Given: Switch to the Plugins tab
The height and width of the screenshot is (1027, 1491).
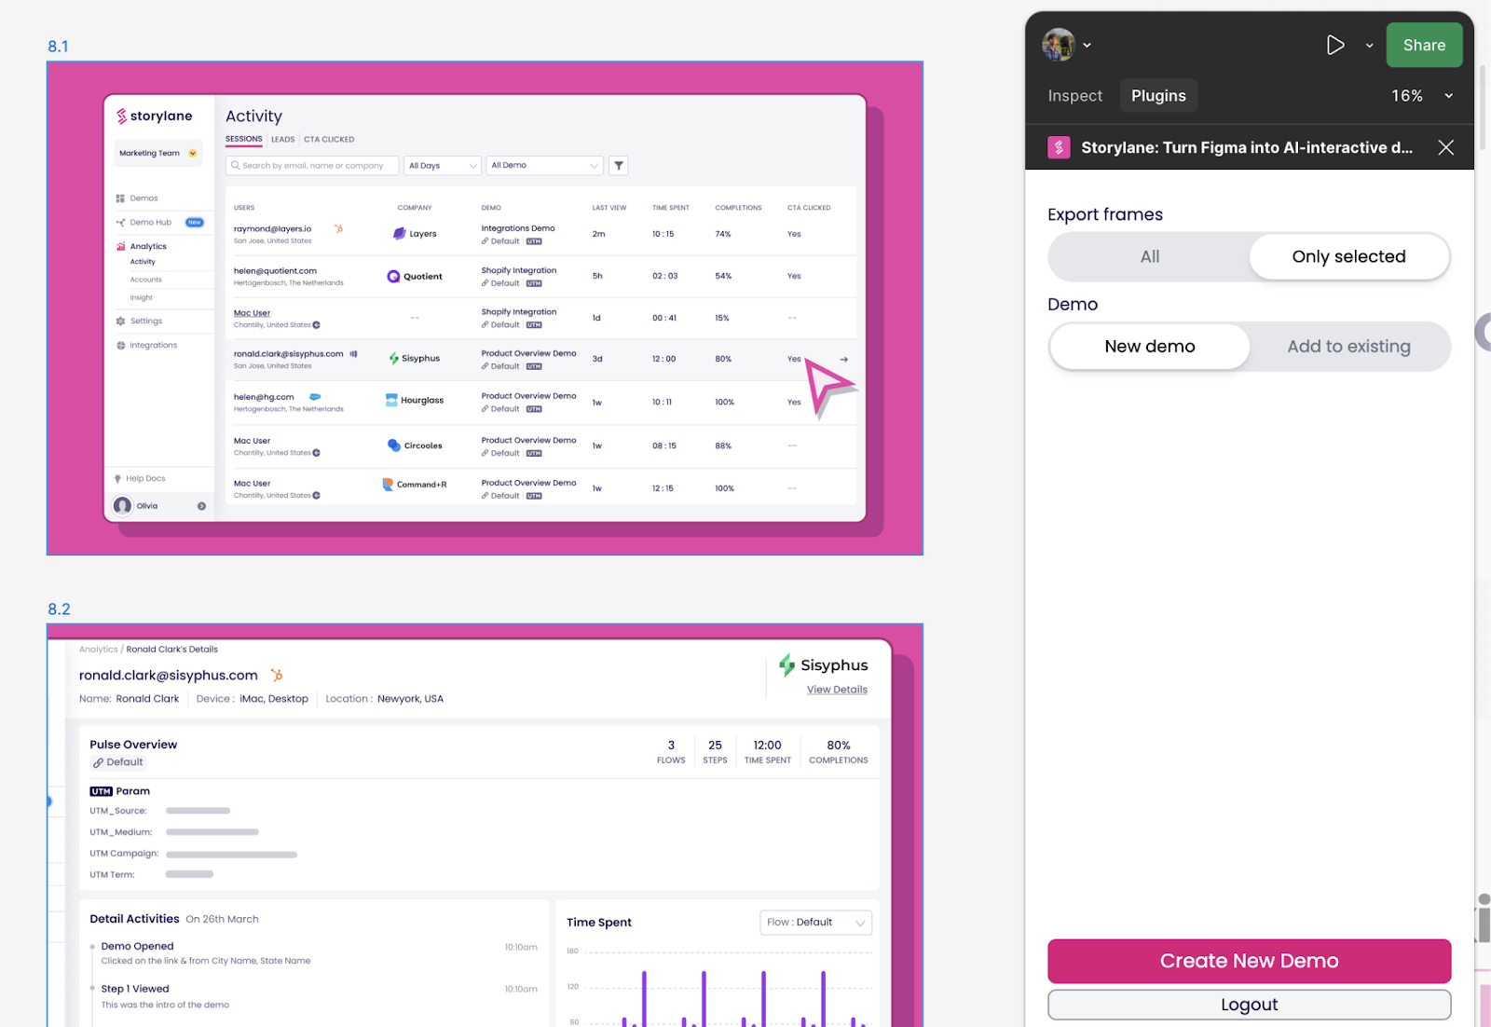Looking at the screenshot, I should pyautogui.click(x=1158, y=96).
